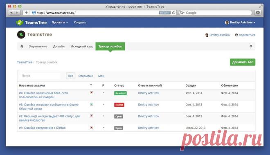Open the Google search magnifier dropdown
The width and height of the screenshot is (270, 155).
[182, 13]
